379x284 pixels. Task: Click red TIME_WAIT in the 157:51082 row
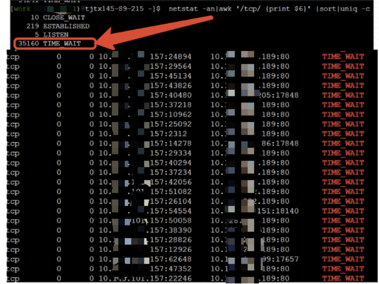click(x=343, y=192)
